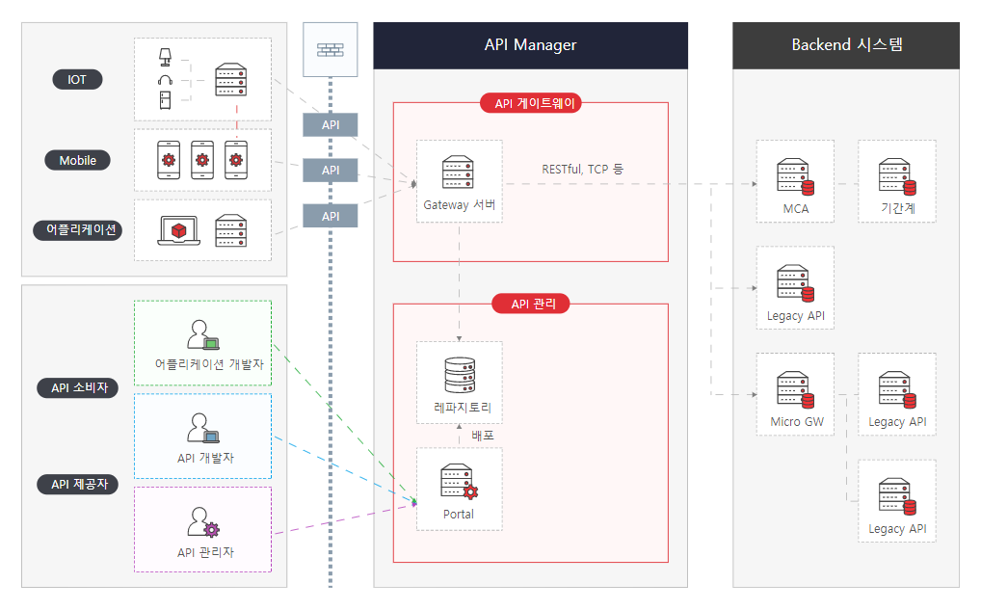Click the API 제공자 label pill
This screenshot has width=981, height=610.
[x=78, y=485]
